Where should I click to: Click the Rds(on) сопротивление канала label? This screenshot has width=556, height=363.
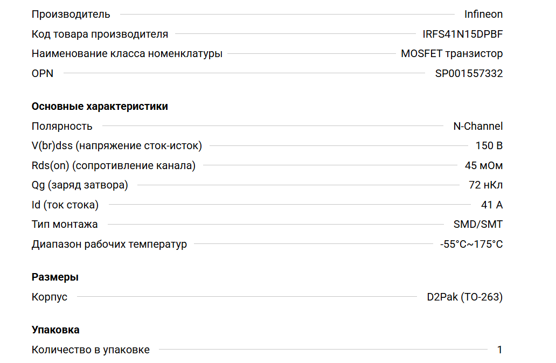113,166
